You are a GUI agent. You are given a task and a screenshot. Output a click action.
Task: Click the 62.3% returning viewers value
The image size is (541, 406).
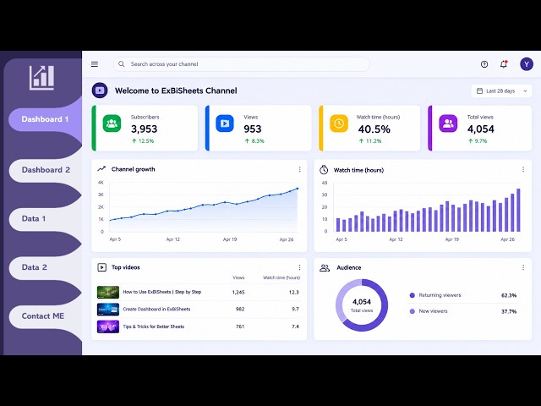[509, 295]
